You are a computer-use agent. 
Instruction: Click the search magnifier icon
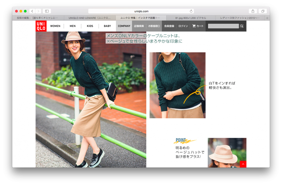(x=242, y=26)
